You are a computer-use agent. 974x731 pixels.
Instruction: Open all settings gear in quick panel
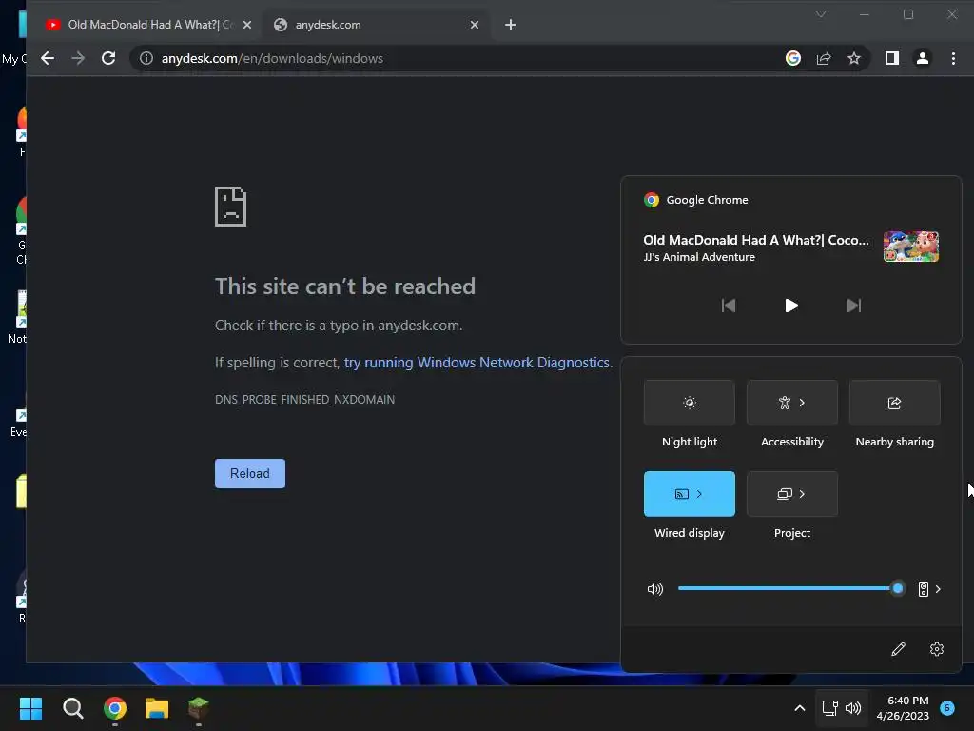(x=937, y=649)
